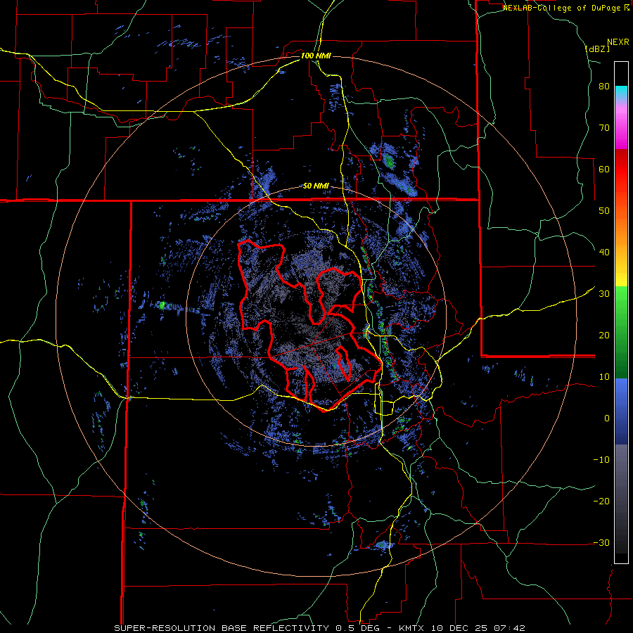Click the "50 NMI" range ring label
The image size is (633, 633).
pyautogui.click(x=316, y=186)
